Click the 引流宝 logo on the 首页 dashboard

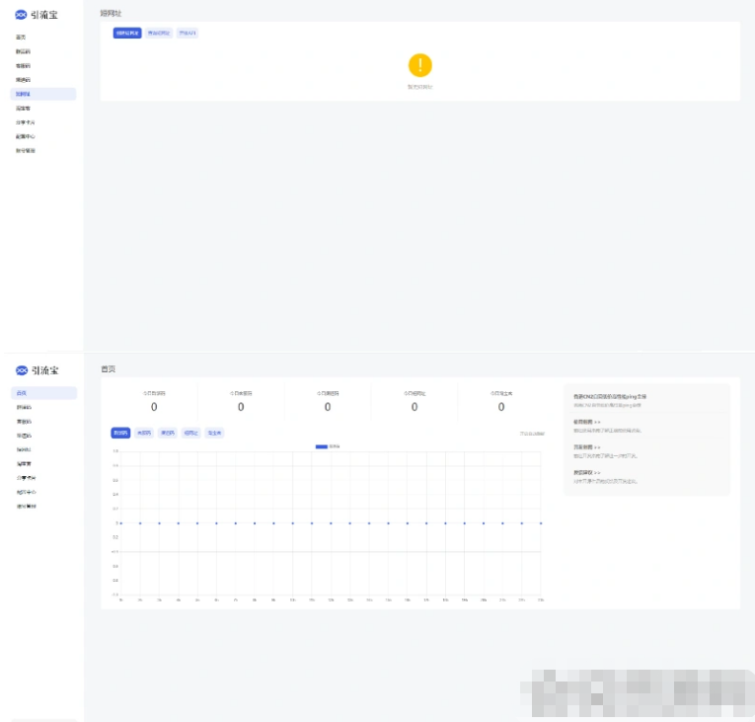click(x=37, y=369)
